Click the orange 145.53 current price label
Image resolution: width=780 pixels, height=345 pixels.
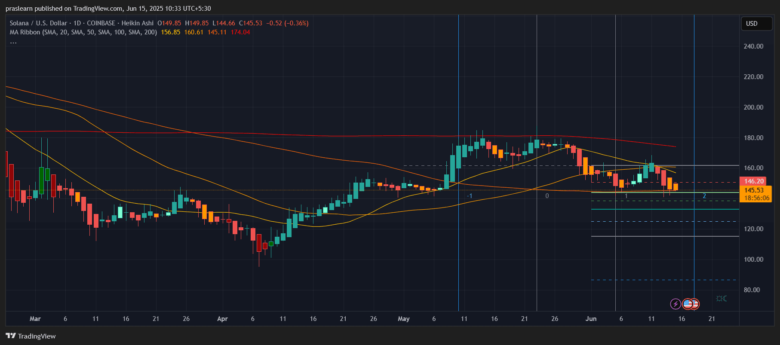coord(754,190)
